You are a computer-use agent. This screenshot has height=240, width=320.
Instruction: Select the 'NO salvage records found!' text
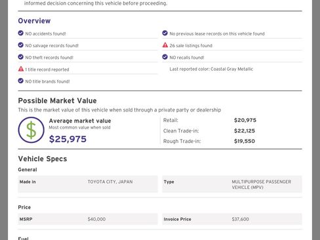pyautogui.click(x=52, y=46)
